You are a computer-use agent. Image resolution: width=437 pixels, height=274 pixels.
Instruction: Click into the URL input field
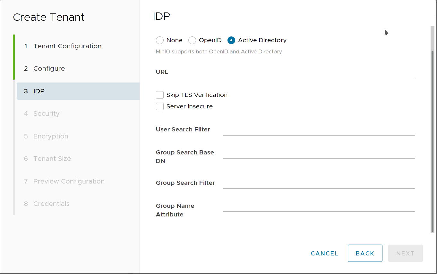[319, 74]
